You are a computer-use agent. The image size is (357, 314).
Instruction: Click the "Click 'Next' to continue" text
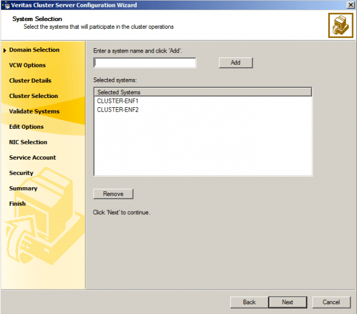(x=121, y=212)
